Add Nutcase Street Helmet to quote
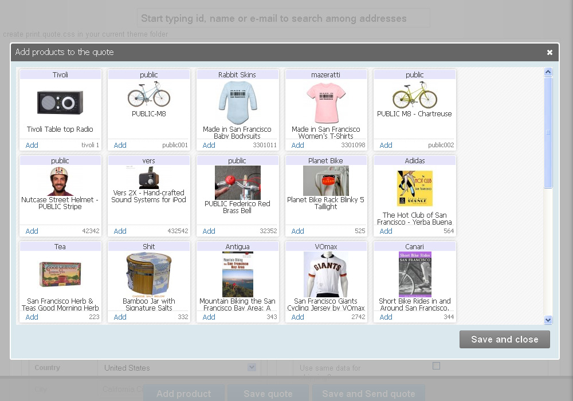Viewport: 573px width, 401px height. [x=32, y=231]
